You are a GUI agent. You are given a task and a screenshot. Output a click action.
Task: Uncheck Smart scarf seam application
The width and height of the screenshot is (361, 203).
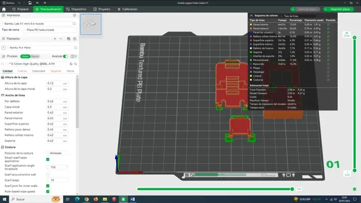click(x=48, y=159)
